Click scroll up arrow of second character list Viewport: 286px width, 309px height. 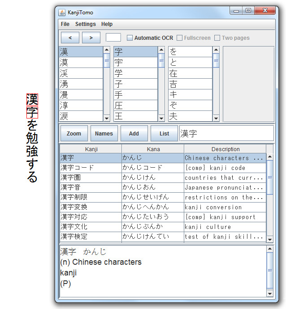(161, 50)
